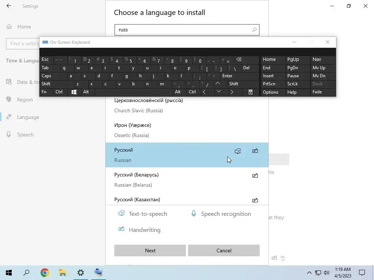Select Русский (Russian) language entry

pyautogui.click(x=187, y=155)
